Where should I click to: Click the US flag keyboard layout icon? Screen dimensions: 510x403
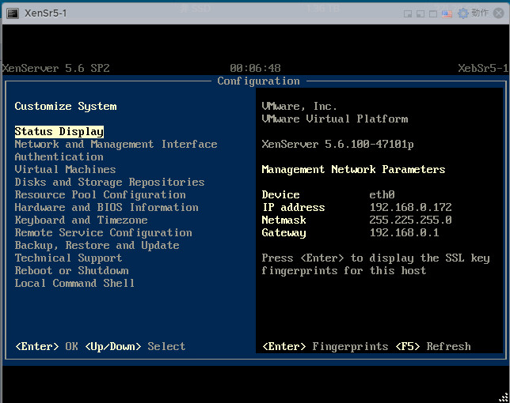click(447, 13)
